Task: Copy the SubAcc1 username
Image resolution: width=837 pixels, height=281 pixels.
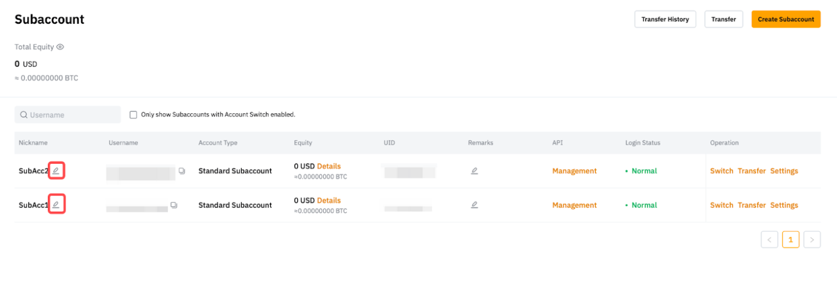Action: [x=174, y=205]
